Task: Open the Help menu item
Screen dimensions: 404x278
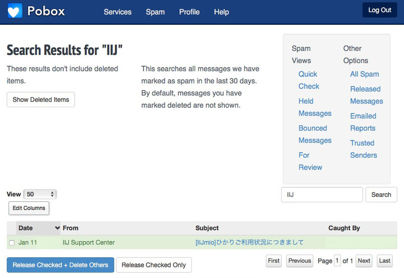Action: (221, 12)
